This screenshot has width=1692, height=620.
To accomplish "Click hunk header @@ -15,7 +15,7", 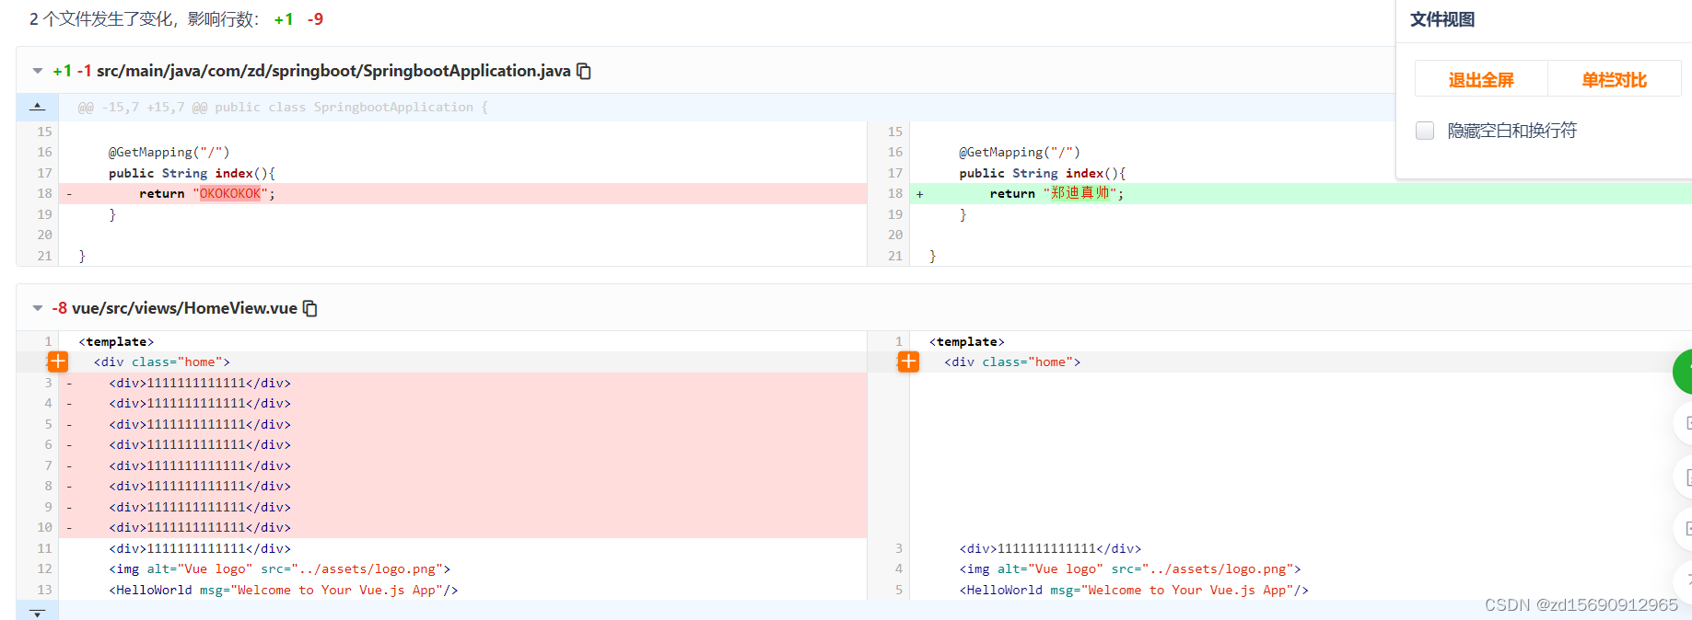I will 283,107.
